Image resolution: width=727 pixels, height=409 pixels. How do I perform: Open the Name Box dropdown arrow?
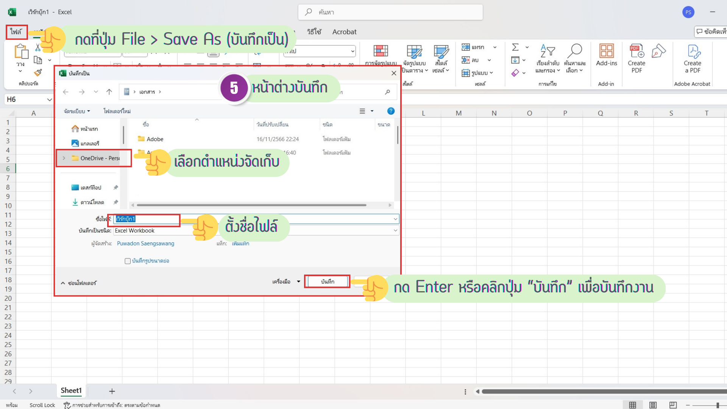49,100
